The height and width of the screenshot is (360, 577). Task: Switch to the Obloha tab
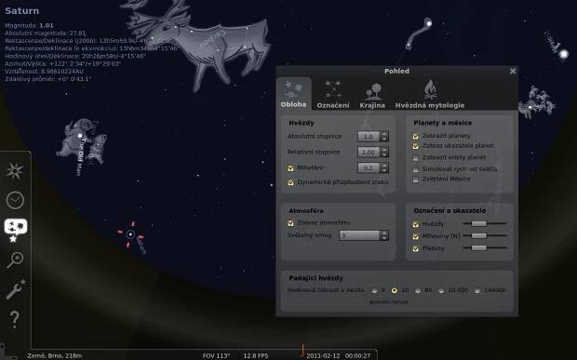(x=293, y=94)
